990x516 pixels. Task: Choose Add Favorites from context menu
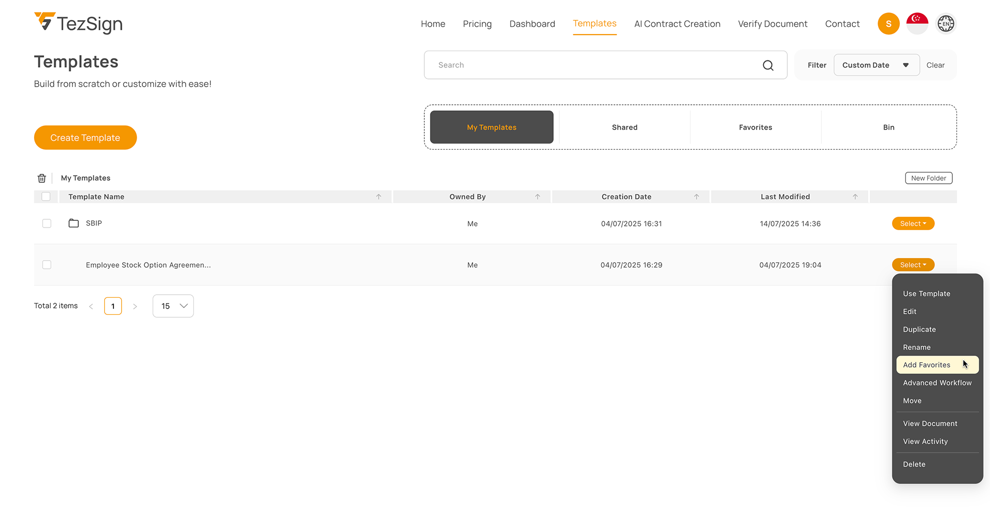927,365
